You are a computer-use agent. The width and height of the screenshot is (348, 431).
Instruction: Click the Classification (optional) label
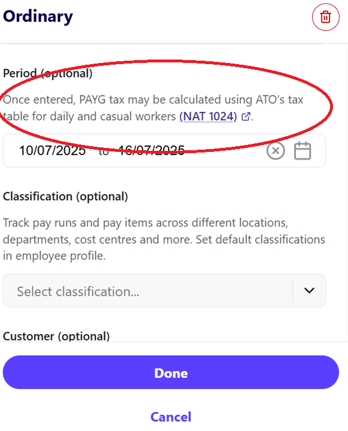pos(65,196)
